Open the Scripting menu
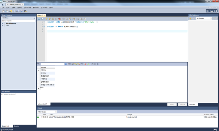219x131 pixels. pyautogui.click(x=44, y=7)
